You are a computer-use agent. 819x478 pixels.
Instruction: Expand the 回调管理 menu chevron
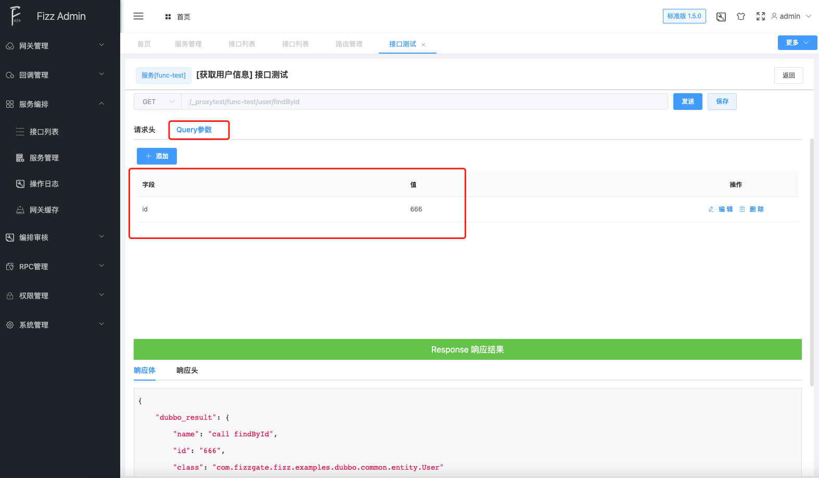click(x=101, y=74)
